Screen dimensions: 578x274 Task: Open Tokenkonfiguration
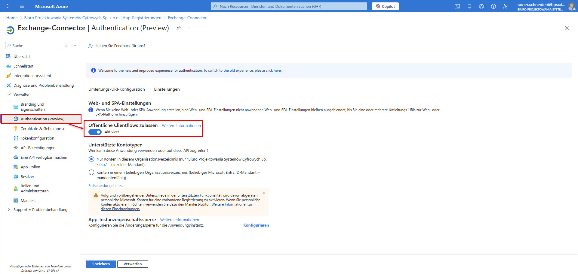point(37,138)
